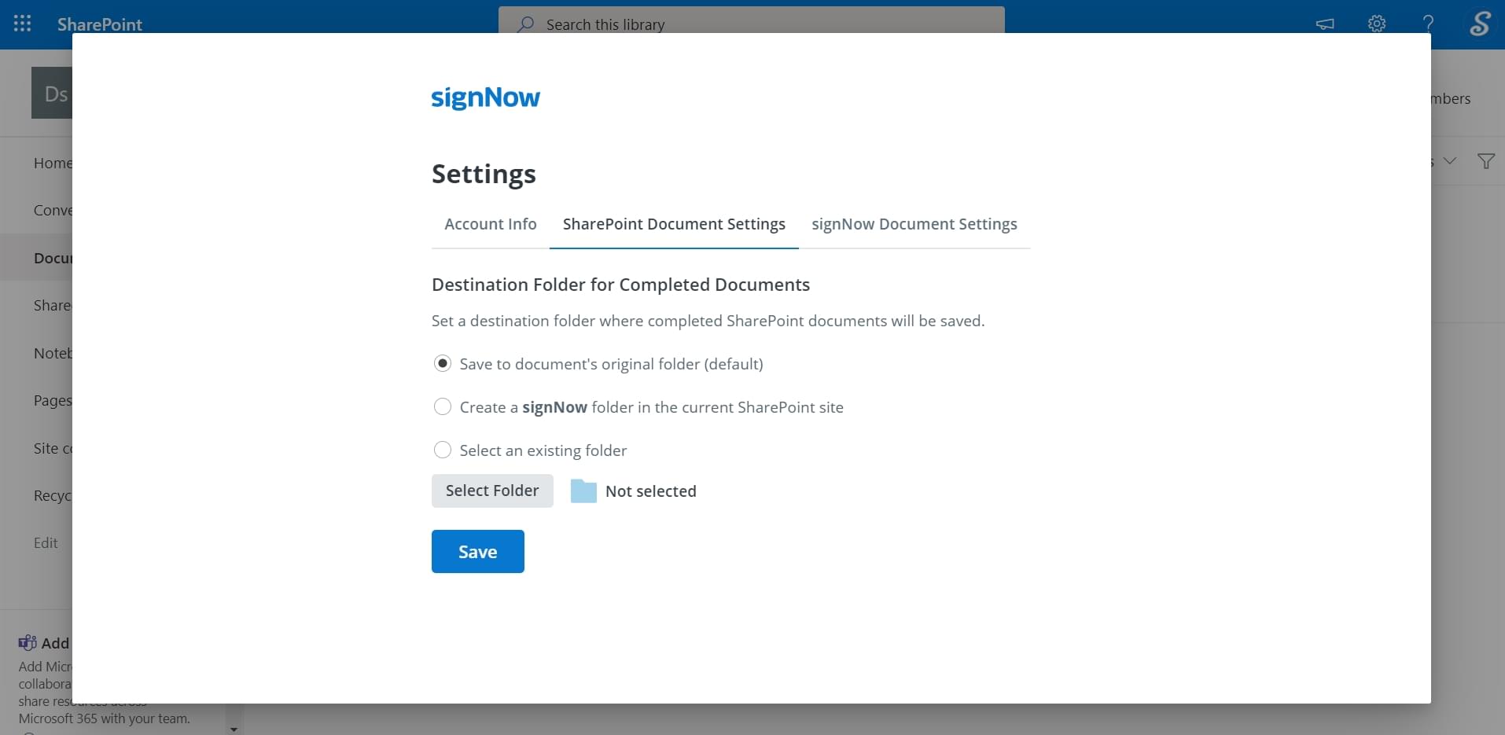
Task: Click the signNow logo
Action: [485, 97]
